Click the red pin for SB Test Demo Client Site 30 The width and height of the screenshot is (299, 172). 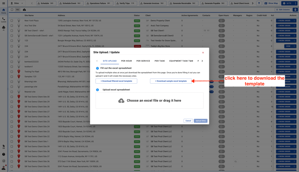click(x=19, y=97)
